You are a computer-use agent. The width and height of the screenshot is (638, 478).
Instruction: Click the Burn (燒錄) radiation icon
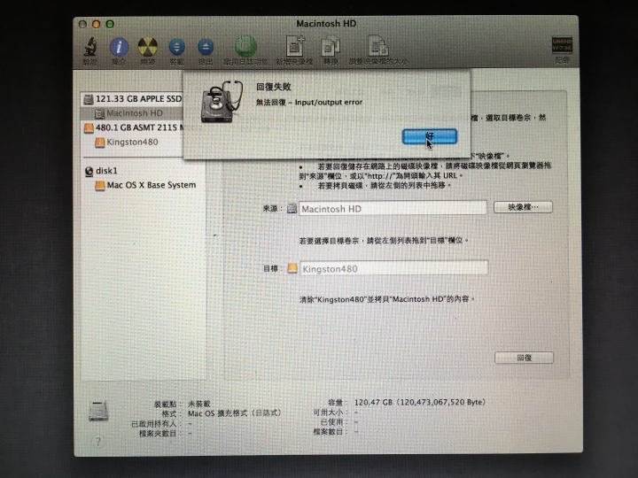(x=148, y=47)
